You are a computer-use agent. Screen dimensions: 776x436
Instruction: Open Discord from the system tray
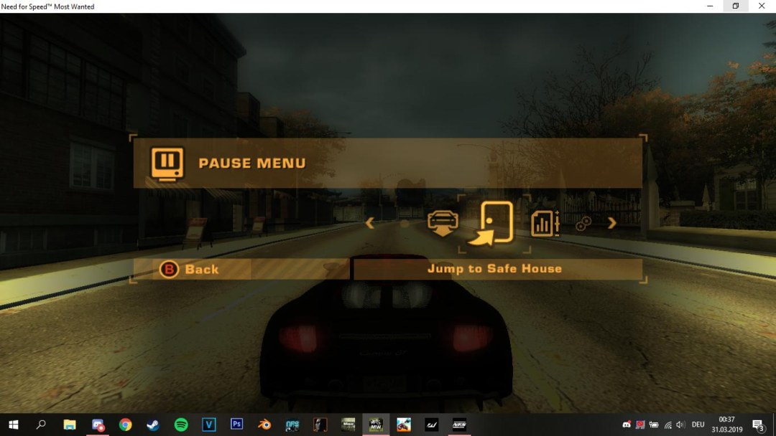tap(627, 425)
